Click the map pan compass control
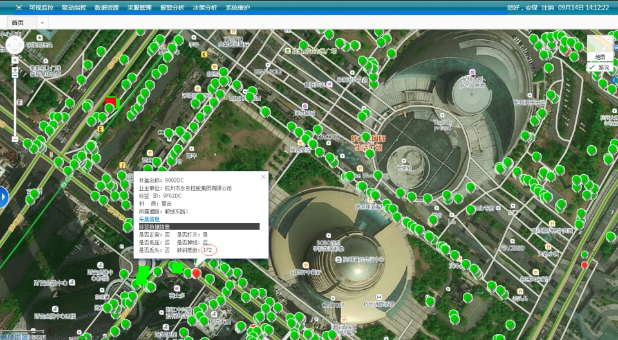Image resolution: width=618 pixels, height=340 pixels. (15, 45)
